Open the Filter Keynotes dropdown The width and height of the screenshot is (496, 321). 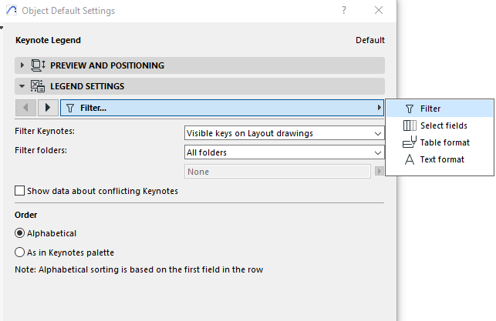tap(284, 133)
